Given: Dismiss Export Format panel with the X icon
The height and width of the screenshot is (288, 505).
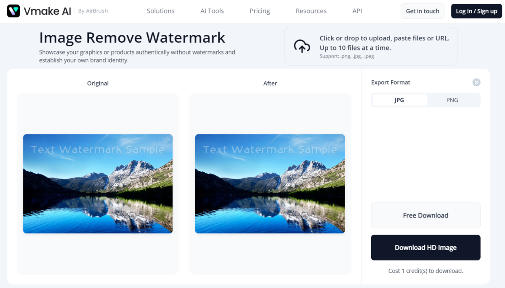Looking at the screenshot, I should point(476,82).
